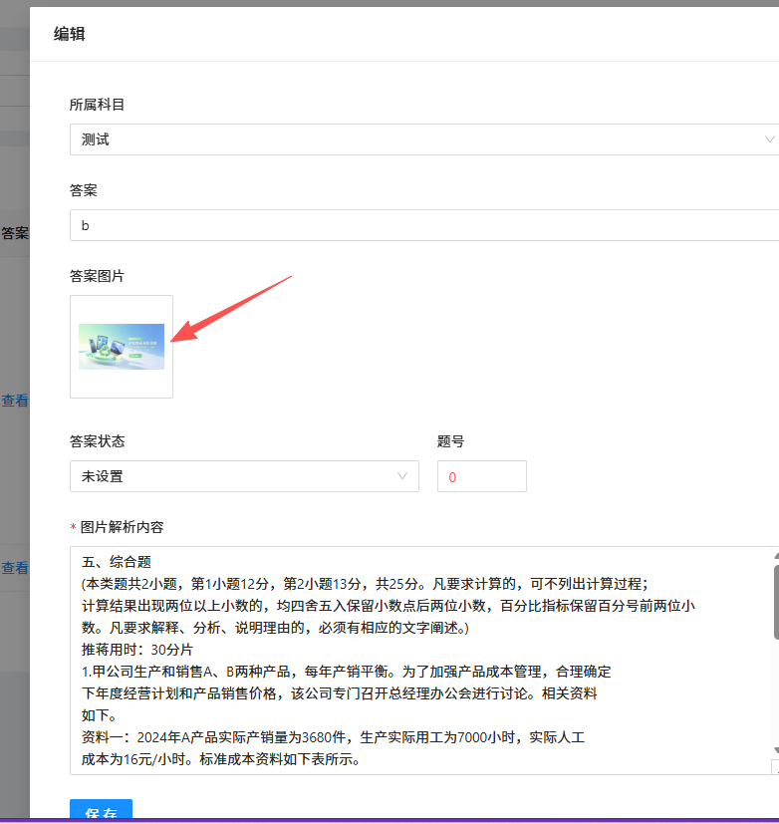The image size is (779, 824).
Task: Focus the 答案 input field containing b
Action: click(x=424, y=225)
